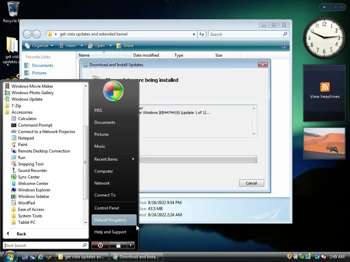The height and width of the screenshot is (262, 350).
Task: Open Computer from Start menu
Action: tap(104, 171)
